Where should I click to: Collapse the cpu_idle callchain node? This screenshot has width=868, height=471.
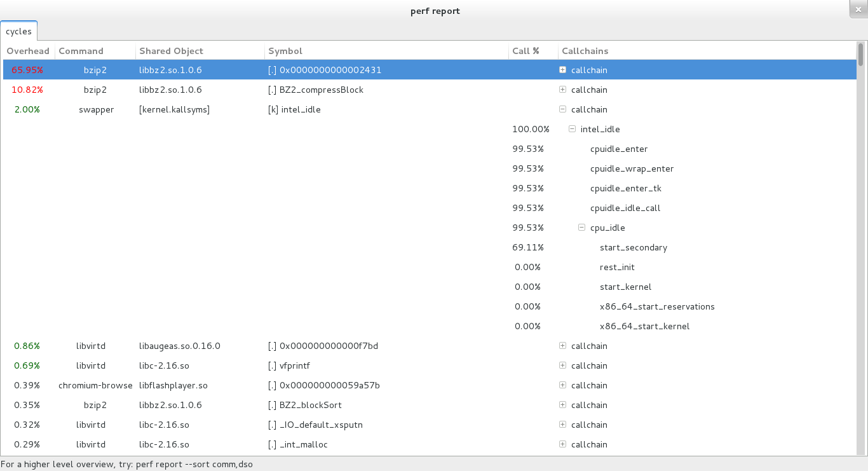pos(581,228)
